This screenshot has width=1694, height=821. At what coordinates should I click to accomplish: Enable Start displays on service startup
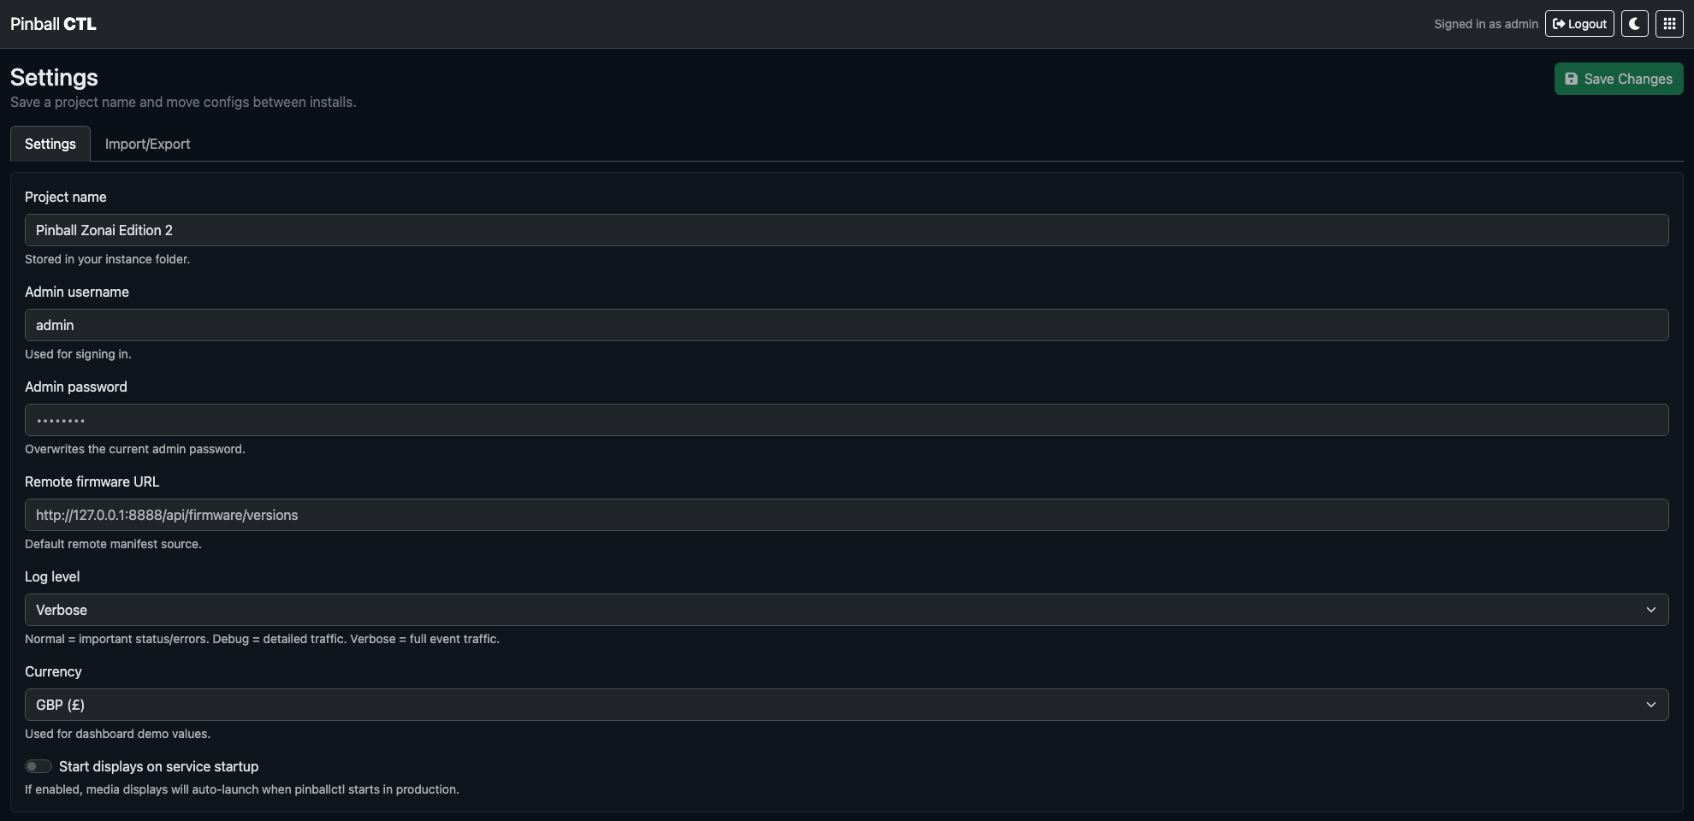coord(38,766)
